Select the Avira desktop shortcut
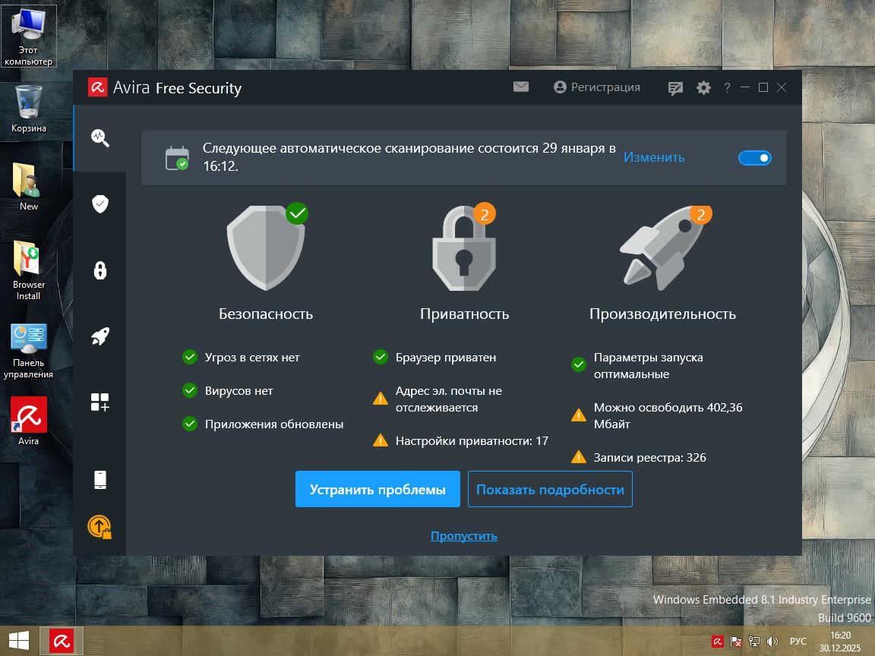The height and width of the screenshot is (656, 875). 28,421
